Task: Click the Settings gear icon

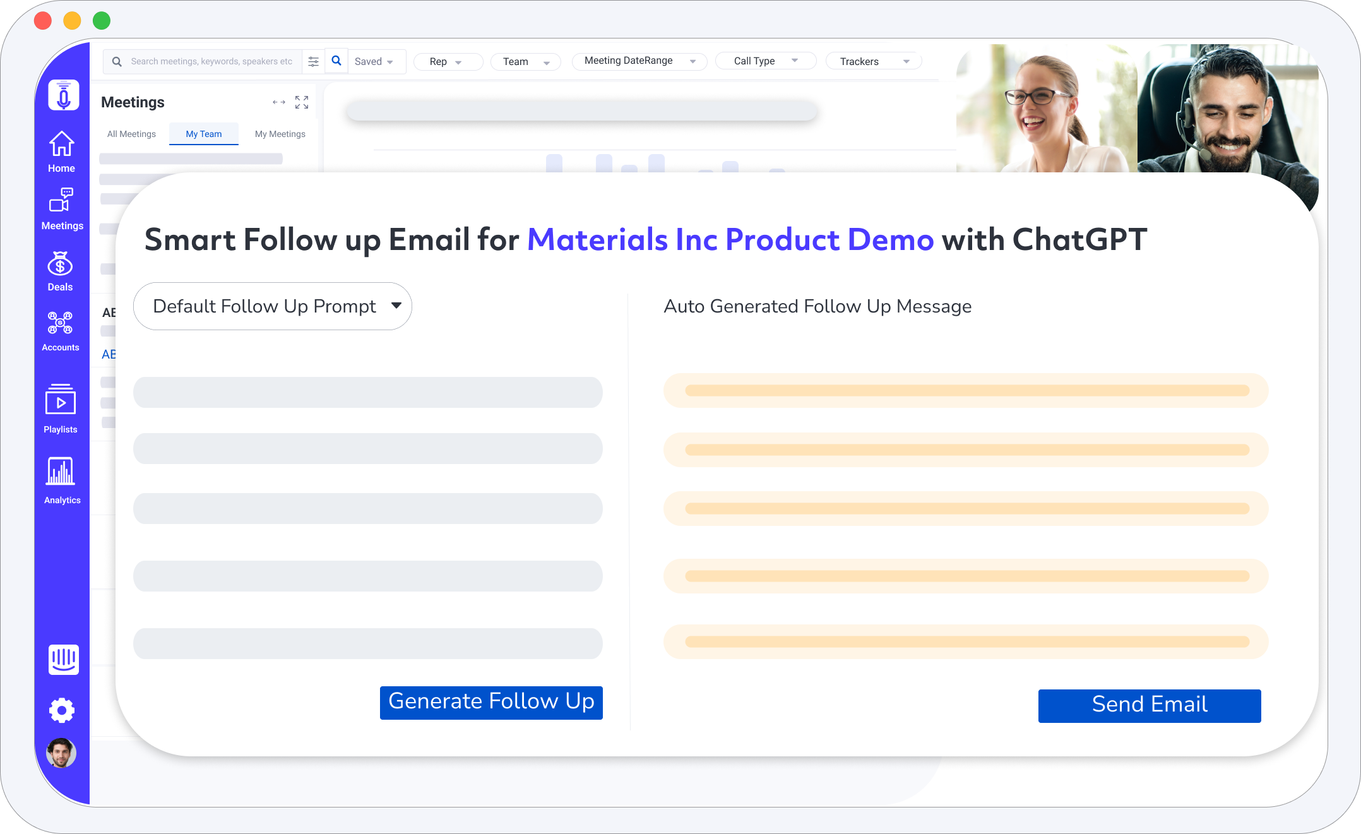Action: click(x=61, y=710)
